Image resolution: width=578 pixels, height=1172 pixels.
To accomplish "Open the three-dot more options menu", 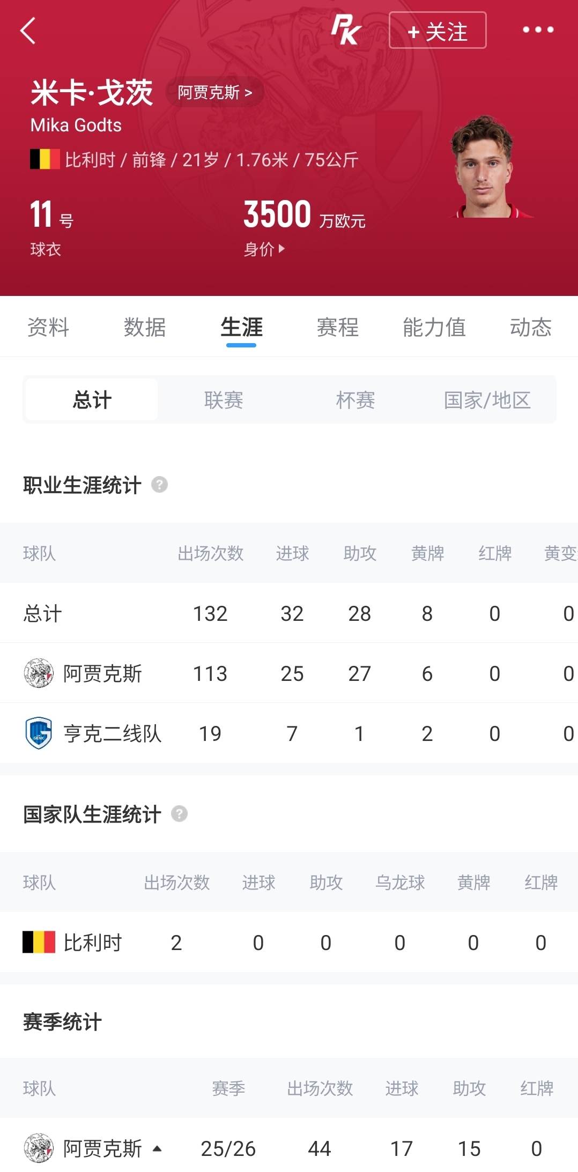I will [x=538, y=30].
